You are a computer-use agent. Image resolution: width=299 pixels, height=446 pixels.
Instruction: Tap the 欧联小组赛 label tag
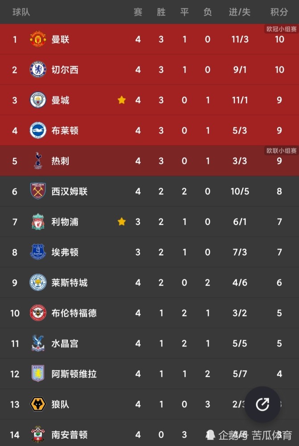tap(281, 150)
